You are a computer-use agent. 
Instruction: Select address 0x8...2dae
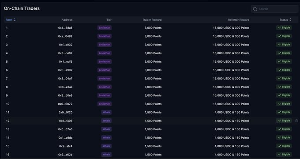[65, 87]
